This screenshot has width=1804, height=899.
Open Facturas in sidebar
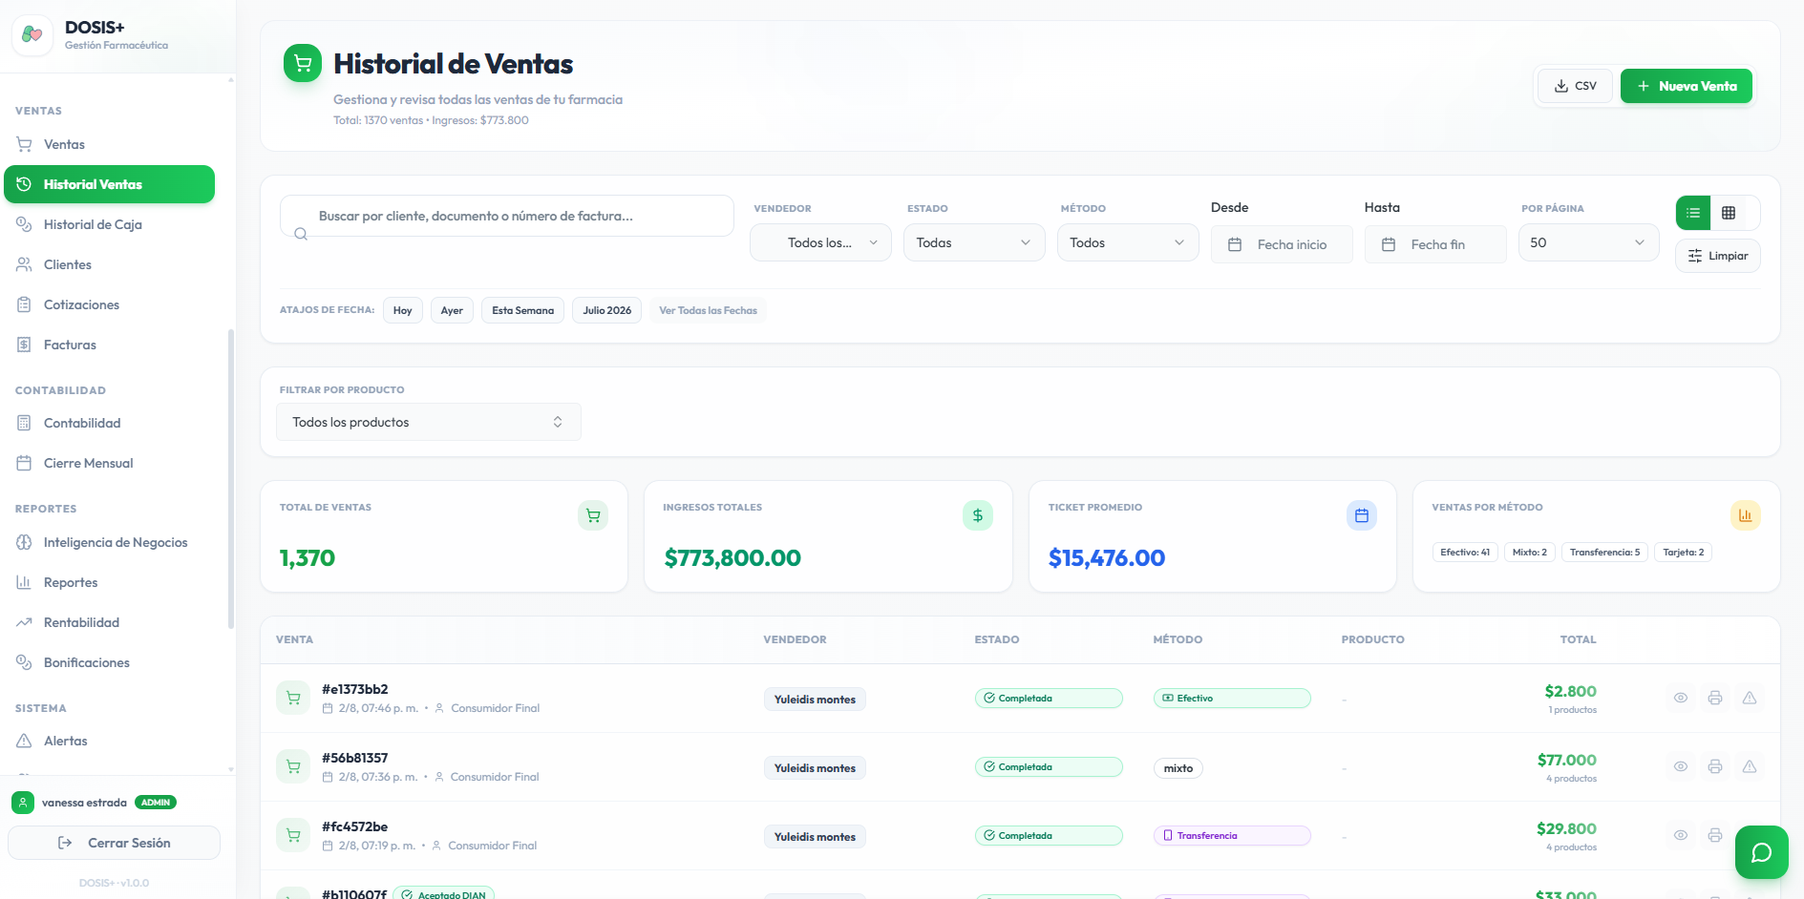[x=109, y=345]
